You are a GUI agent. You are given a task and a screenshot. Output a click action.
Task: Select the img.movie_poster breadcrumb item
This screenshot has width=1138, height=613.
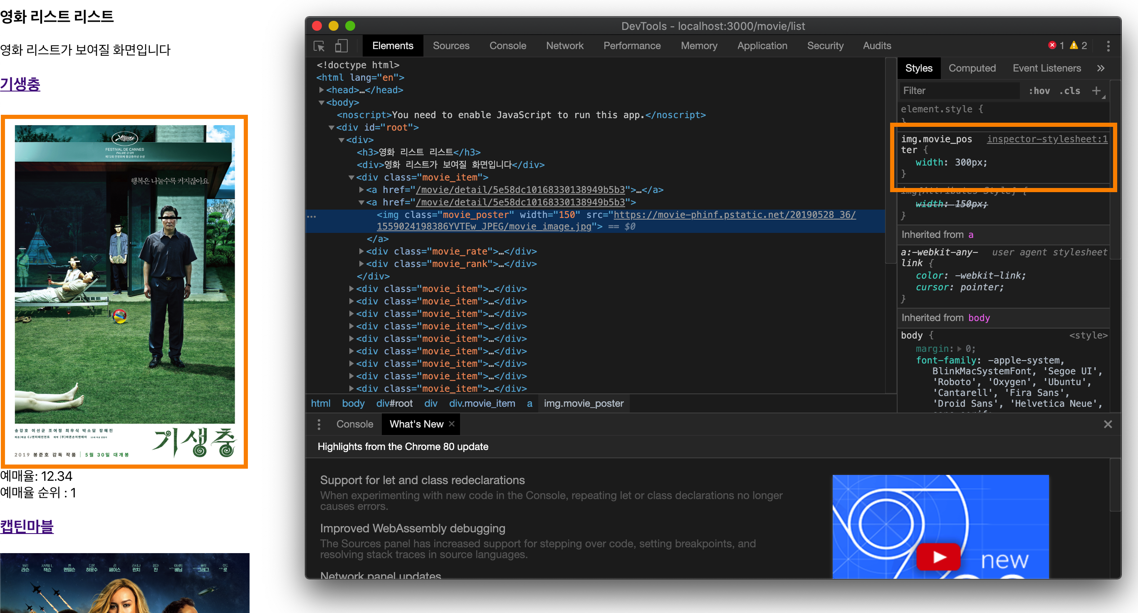(x=584, y=403)
